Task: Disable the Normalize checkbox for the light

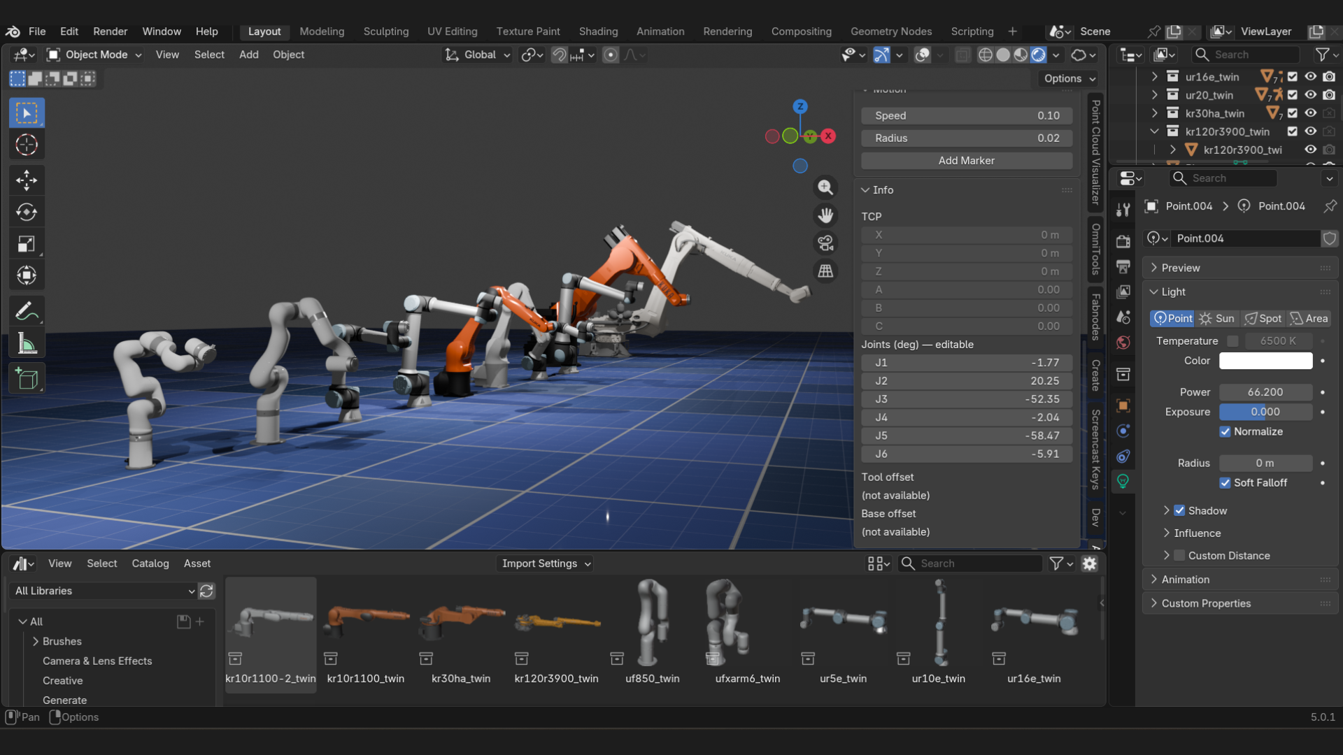Action: pyautogui.click(x=1225, y=431)
